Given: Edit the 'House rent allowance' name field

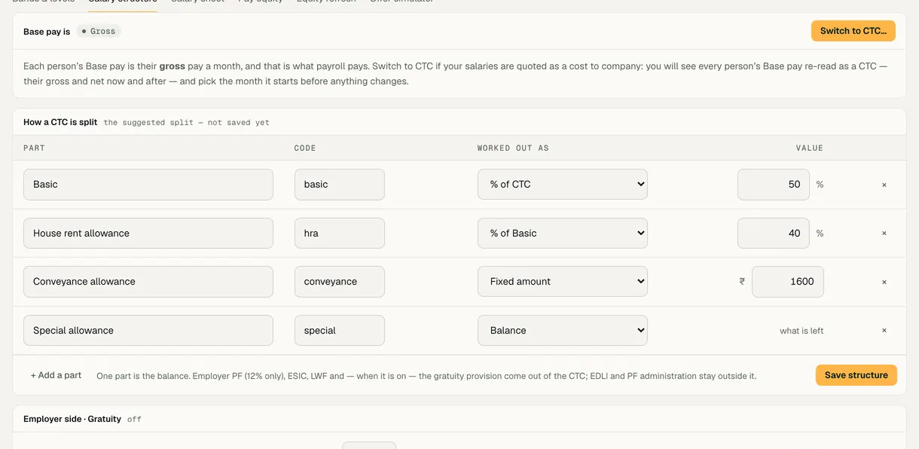Looking at the screenshot, I should 148,234.
